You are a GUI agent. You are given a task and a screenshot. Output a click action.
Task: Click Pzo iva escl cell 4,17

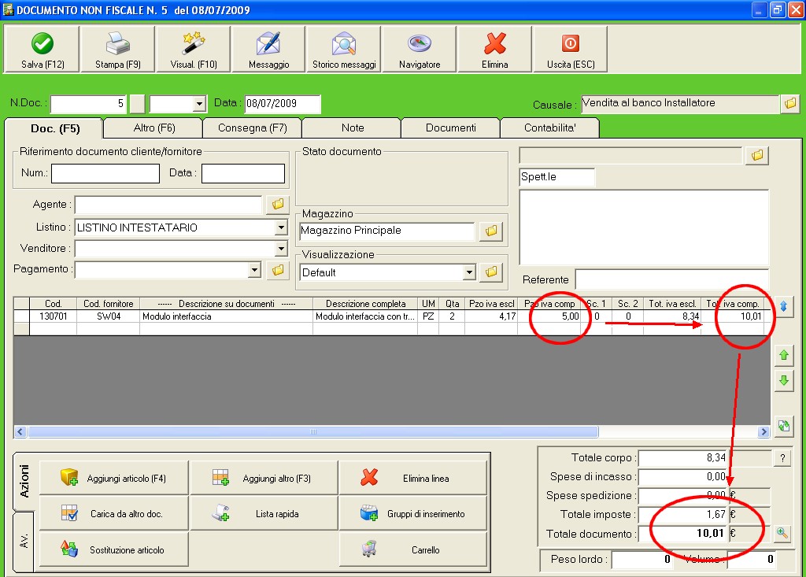491,316
